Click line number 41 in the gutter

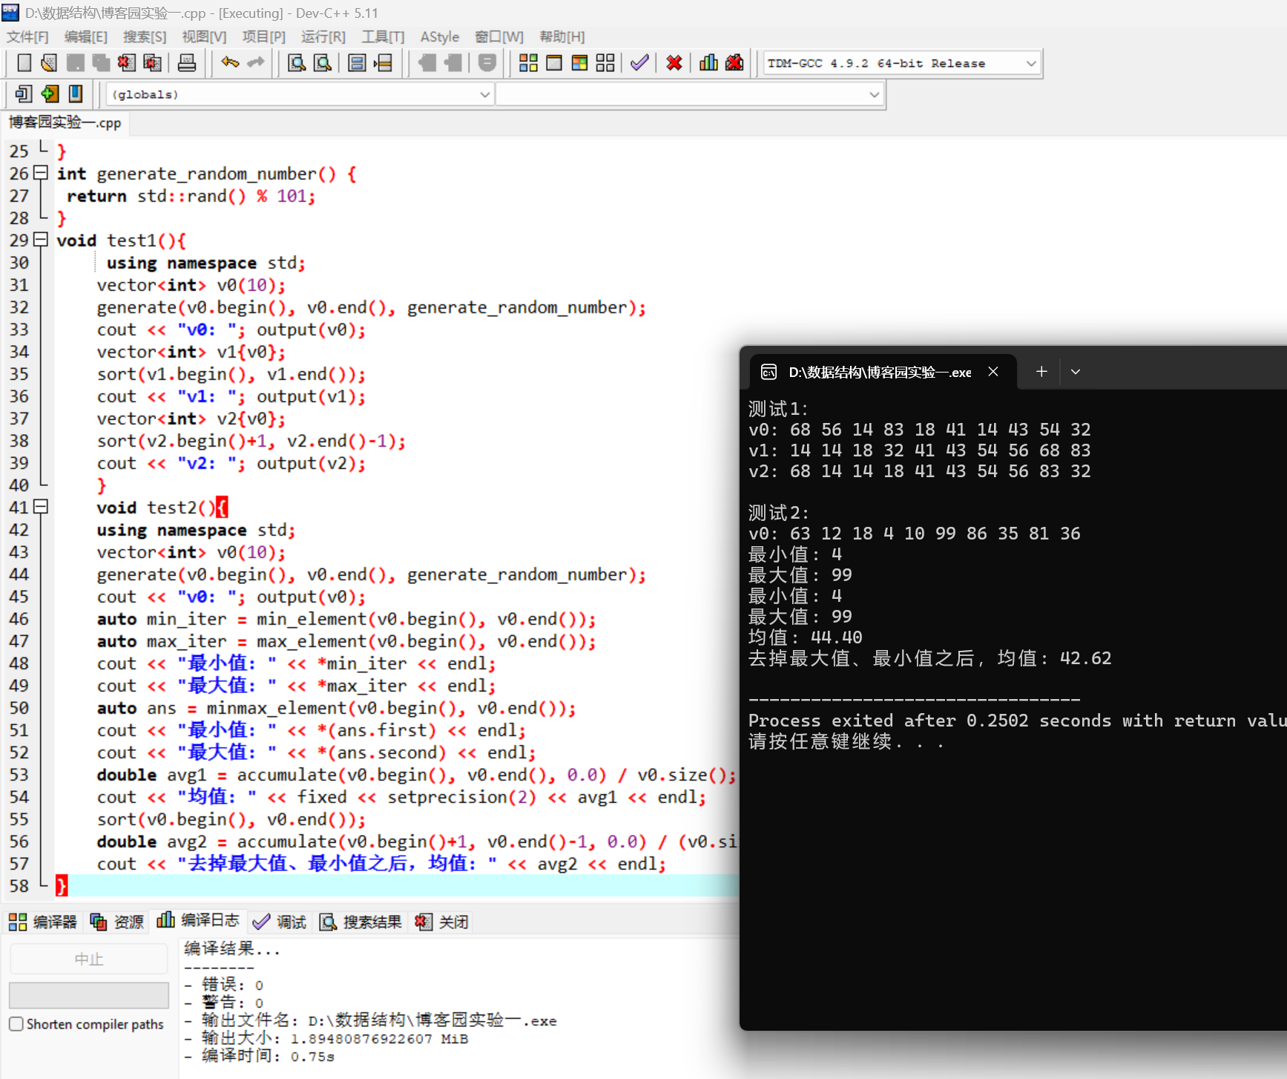click(x=19, y=508)
